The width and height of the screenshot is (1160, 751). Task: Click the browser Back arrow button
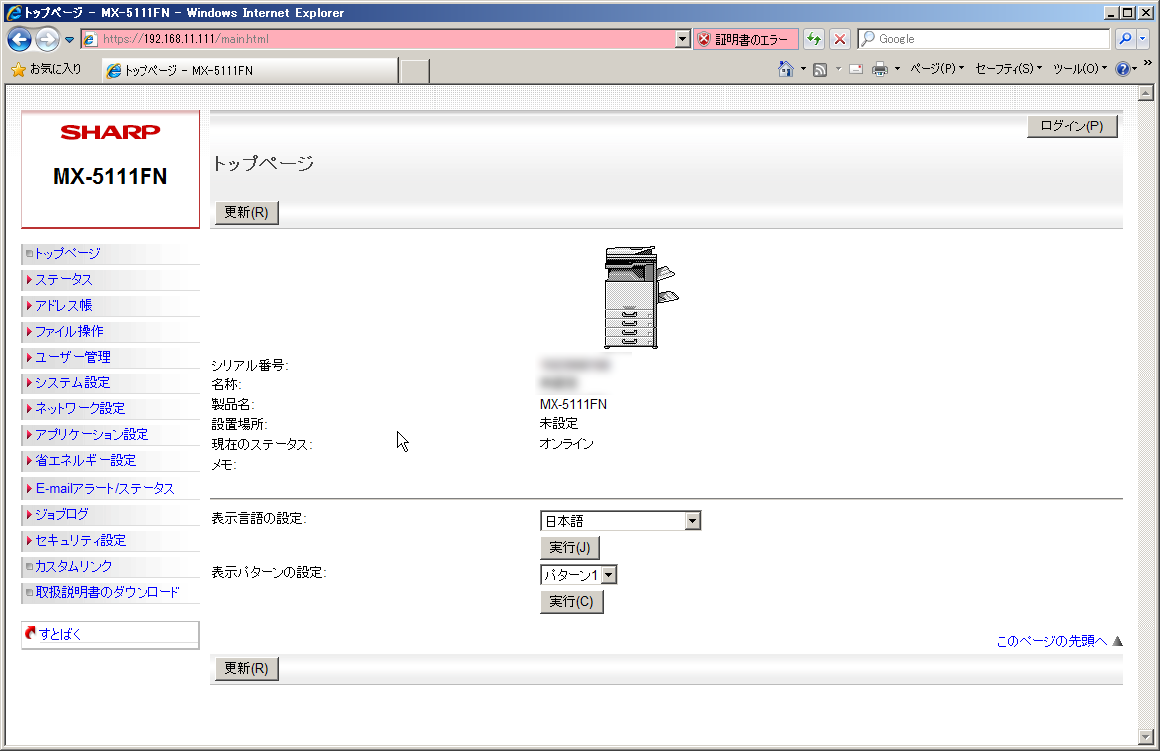[x=20, y=39]
